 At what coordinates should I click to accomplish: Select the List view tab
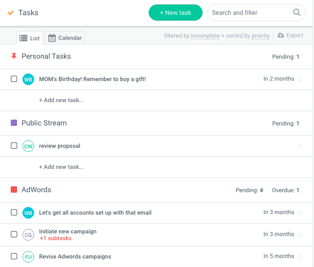[30, 38]
